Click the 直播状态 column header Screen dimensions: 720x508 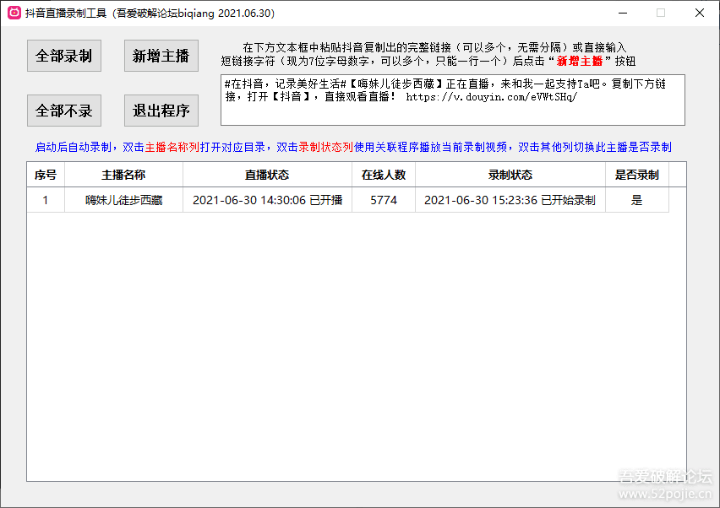[267, 175]
